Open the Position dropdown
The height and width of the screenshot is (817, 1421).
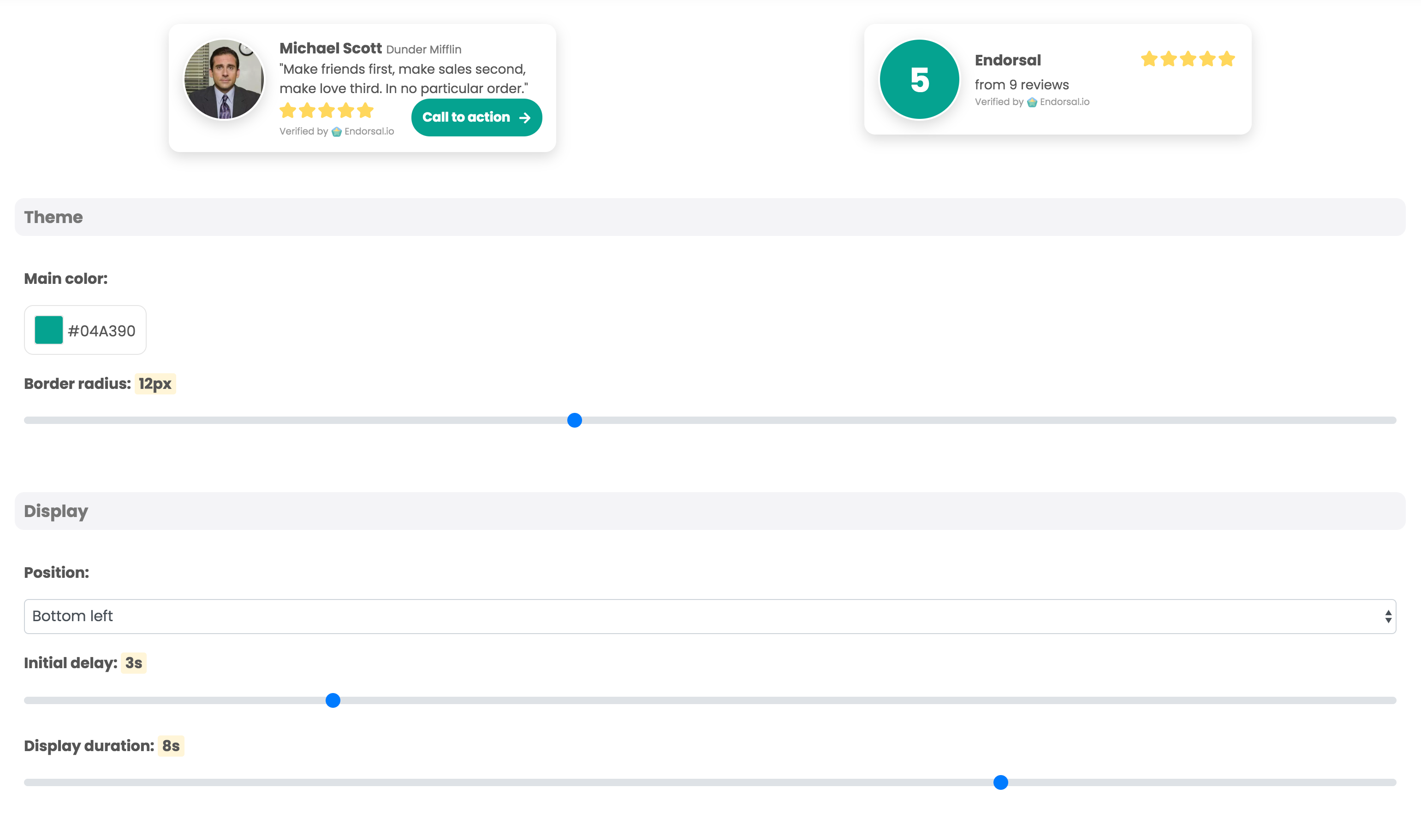point(710,616)
